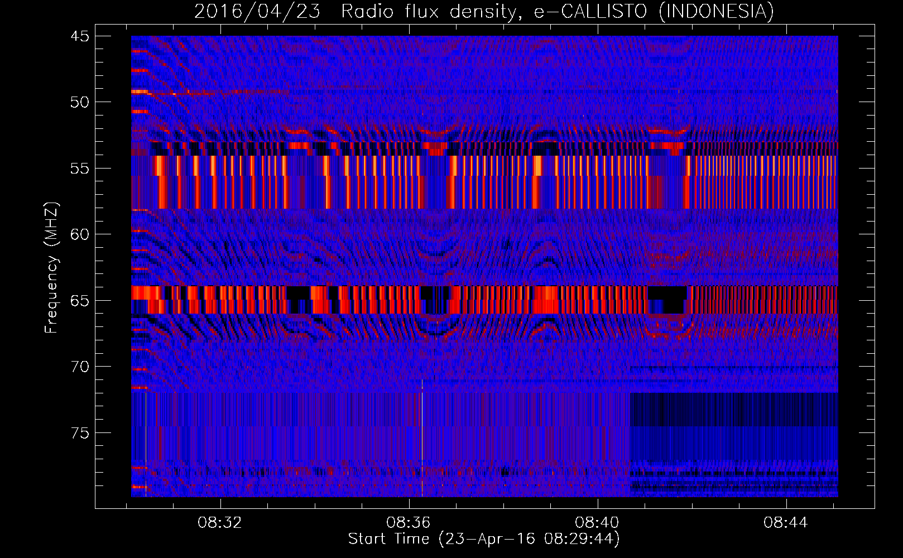
Task: Select the 'Frequency (MHZ)' axis label
Action: tap(51, 268)
